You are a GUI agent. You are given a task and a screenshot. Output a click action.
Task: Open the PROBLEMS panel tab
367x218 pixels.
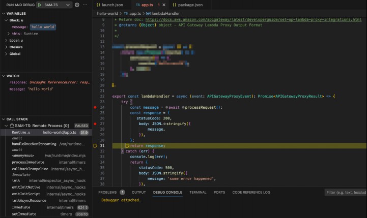pos(107,192)
